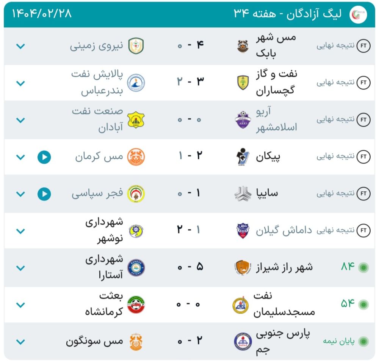Image resolution: width=379 pixels, height=361 pixels.
Task: Select the Ario Eslamshahr purple logo
Action: pos(243,120)
